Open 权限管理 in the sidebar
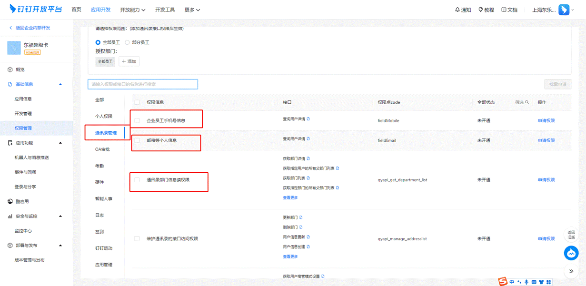Image resolution: width=586 pixels, height=286 pixels. (x=23, y=128)
